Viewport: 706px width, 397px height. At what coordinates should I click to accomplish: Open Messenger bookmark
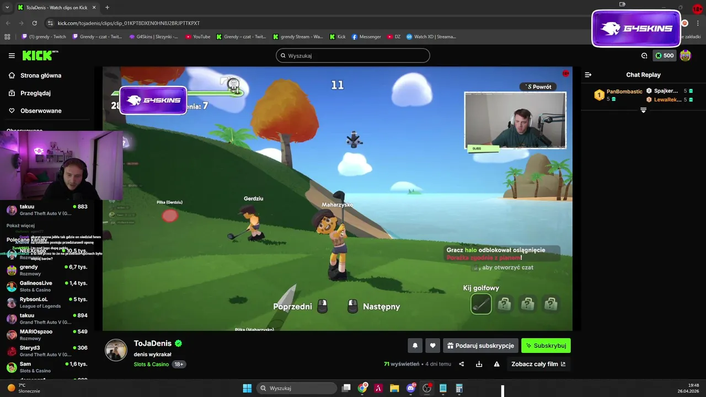[x=366, y=37]
